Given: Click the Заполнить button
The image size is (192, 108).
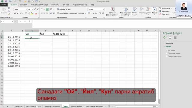Looking at the screenshot, I should pos(165,11).
